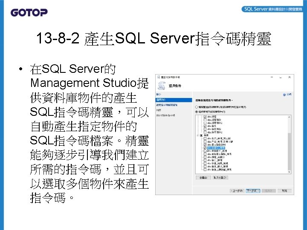
Task: Go to the 簡介 wizard page
Action: pyautogui.click(x=159, y=95)
